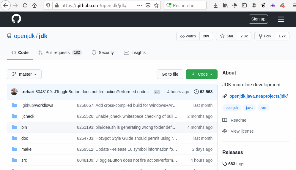Reload the page with the refresh icon
This screenshot has width=296, height=170.
click(x=25, y=5)
